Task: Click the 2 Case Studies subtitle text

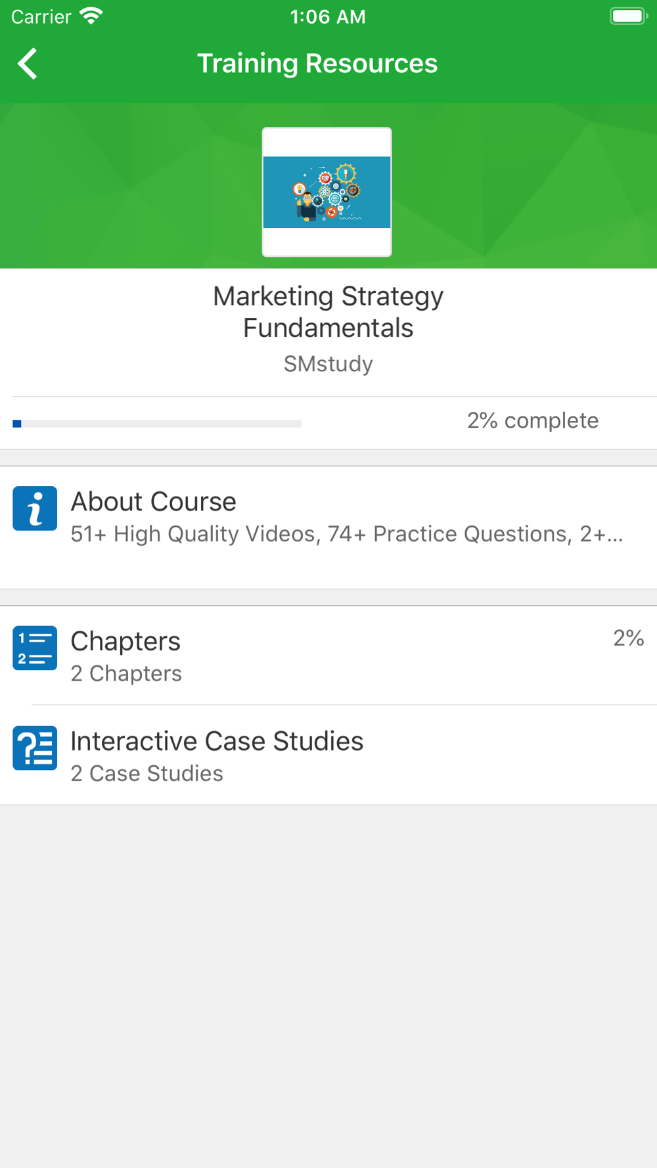Action: click(147, 773)
